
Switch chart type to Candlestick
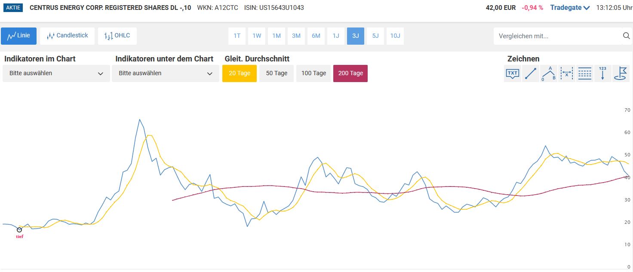pos(68,36)
